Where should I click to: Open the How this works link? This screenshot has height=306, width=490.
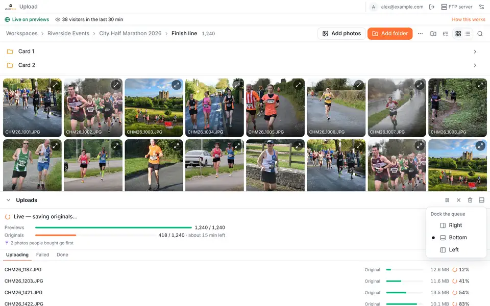pos(469,19)
